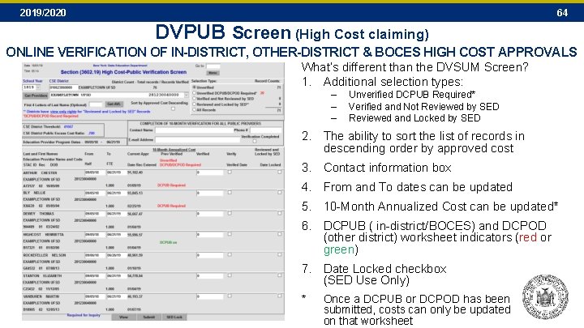Click slide number 64
The width and height of the screenshot is (584, 328).
coord(562,13)
